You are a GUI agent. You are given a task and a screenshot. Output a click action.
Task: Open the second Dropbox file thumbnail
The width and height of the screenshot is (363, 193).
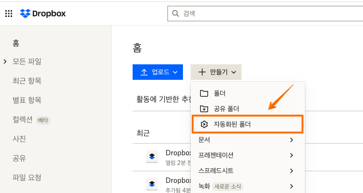[x=152, y=184]
